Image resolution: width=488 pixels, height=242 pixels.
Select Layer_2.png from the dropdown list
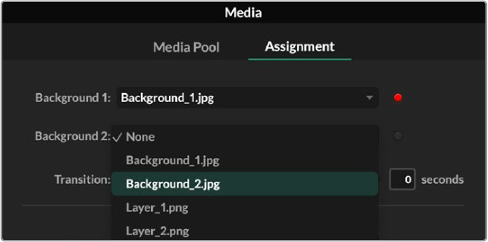click(x=157, y=231)
